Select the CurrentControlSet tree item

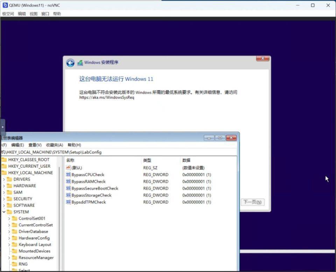36,225
